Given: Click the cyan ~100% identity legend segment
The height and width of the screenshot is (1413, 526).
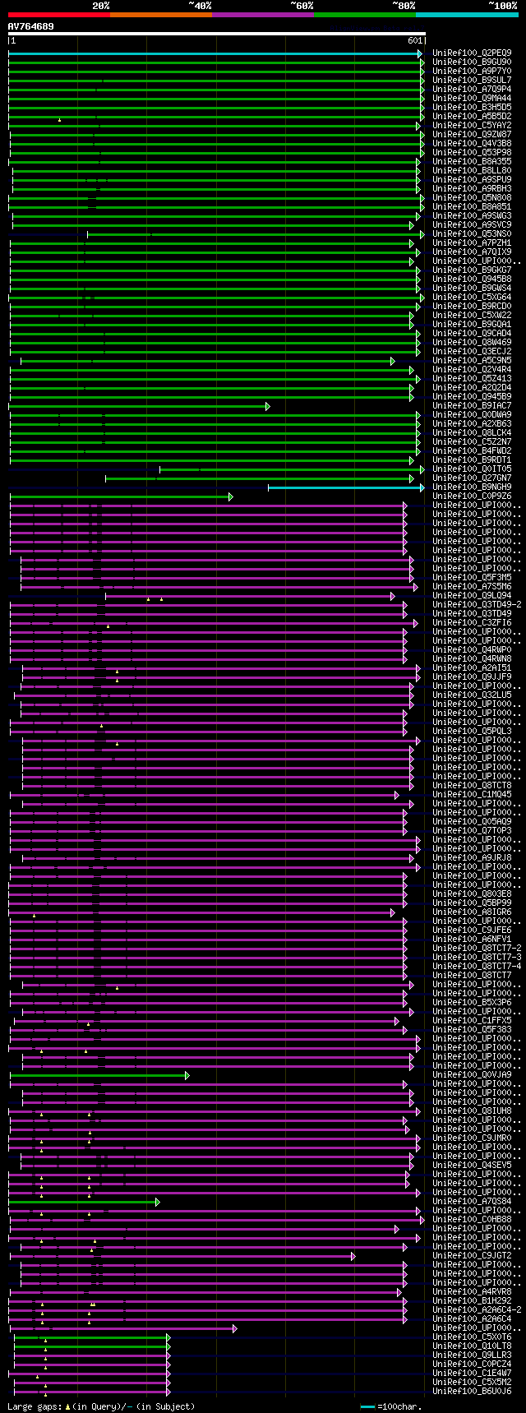Looking at the screenshot, I should coord(467,15).
